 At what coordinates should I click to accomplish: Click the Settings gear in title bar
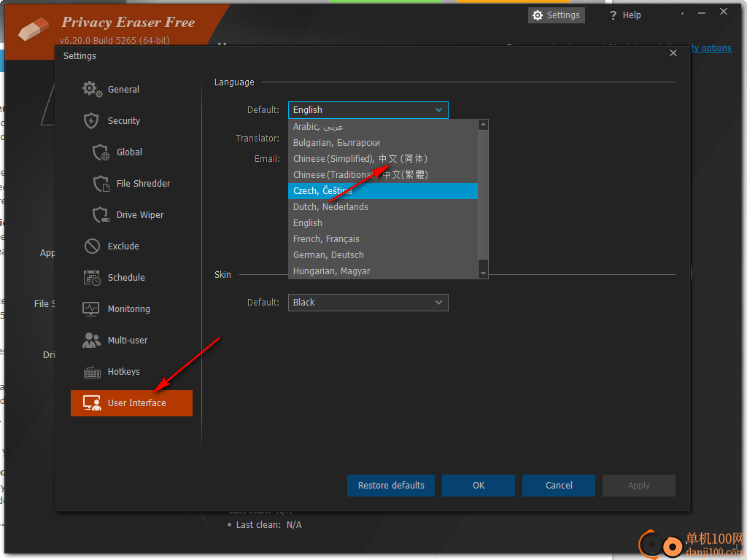click(x=538, y=15)
